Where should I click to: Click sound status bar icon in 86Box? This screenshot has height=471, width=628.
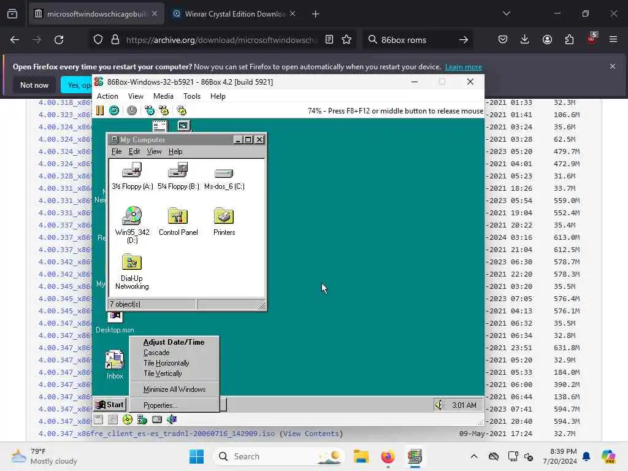point(172,419)
